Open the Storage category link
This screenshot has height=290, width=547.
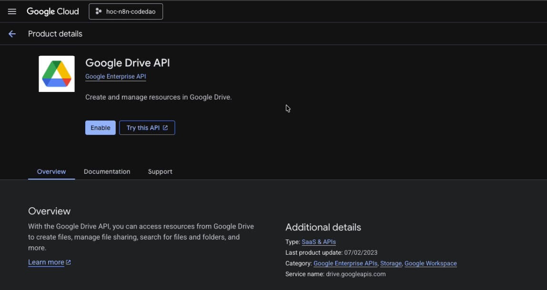pyautogui.click(x=391, y=263)
